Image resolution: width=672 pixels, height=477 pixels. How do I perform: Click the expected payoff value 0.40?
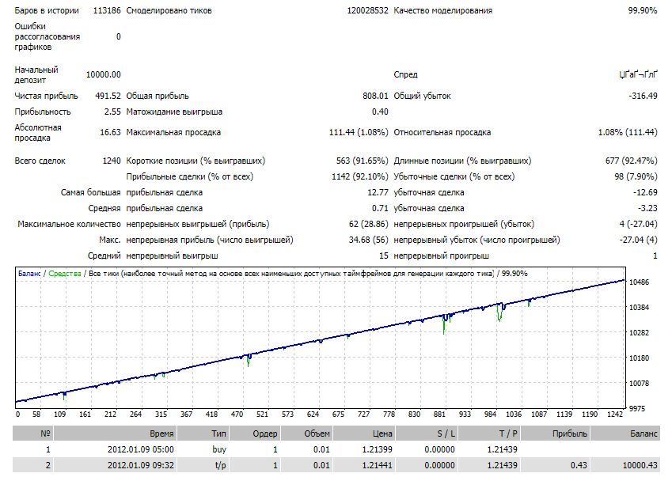point(380,112)
